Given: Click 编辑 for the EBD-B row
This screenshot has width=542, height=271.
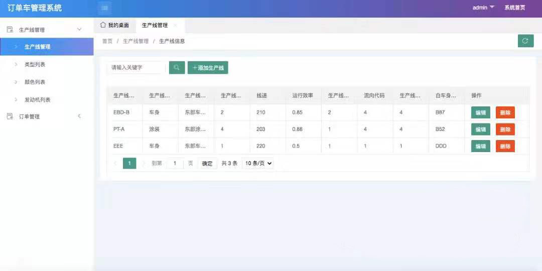Looking at the screenshot, I should (x=480, y=113).
